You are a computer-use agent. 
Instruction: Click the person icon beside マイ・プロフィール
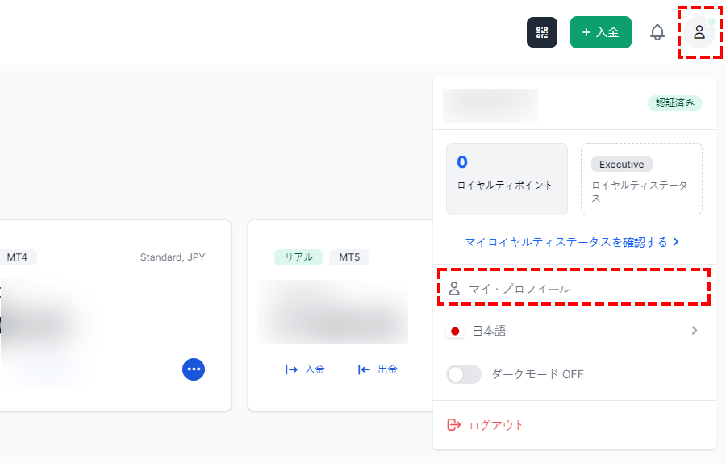tap(454, 289)
